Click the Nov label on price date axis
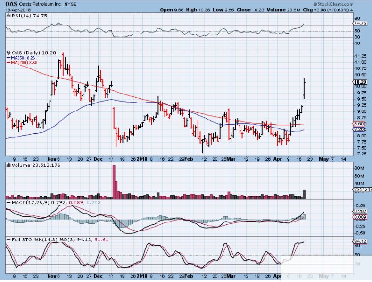 [52, 159]
